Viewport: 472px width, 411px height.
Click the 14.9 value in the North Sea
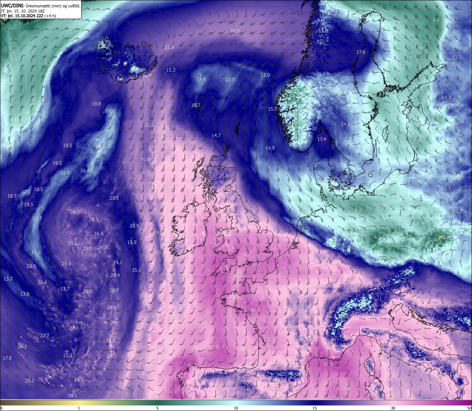coord(270,148)
